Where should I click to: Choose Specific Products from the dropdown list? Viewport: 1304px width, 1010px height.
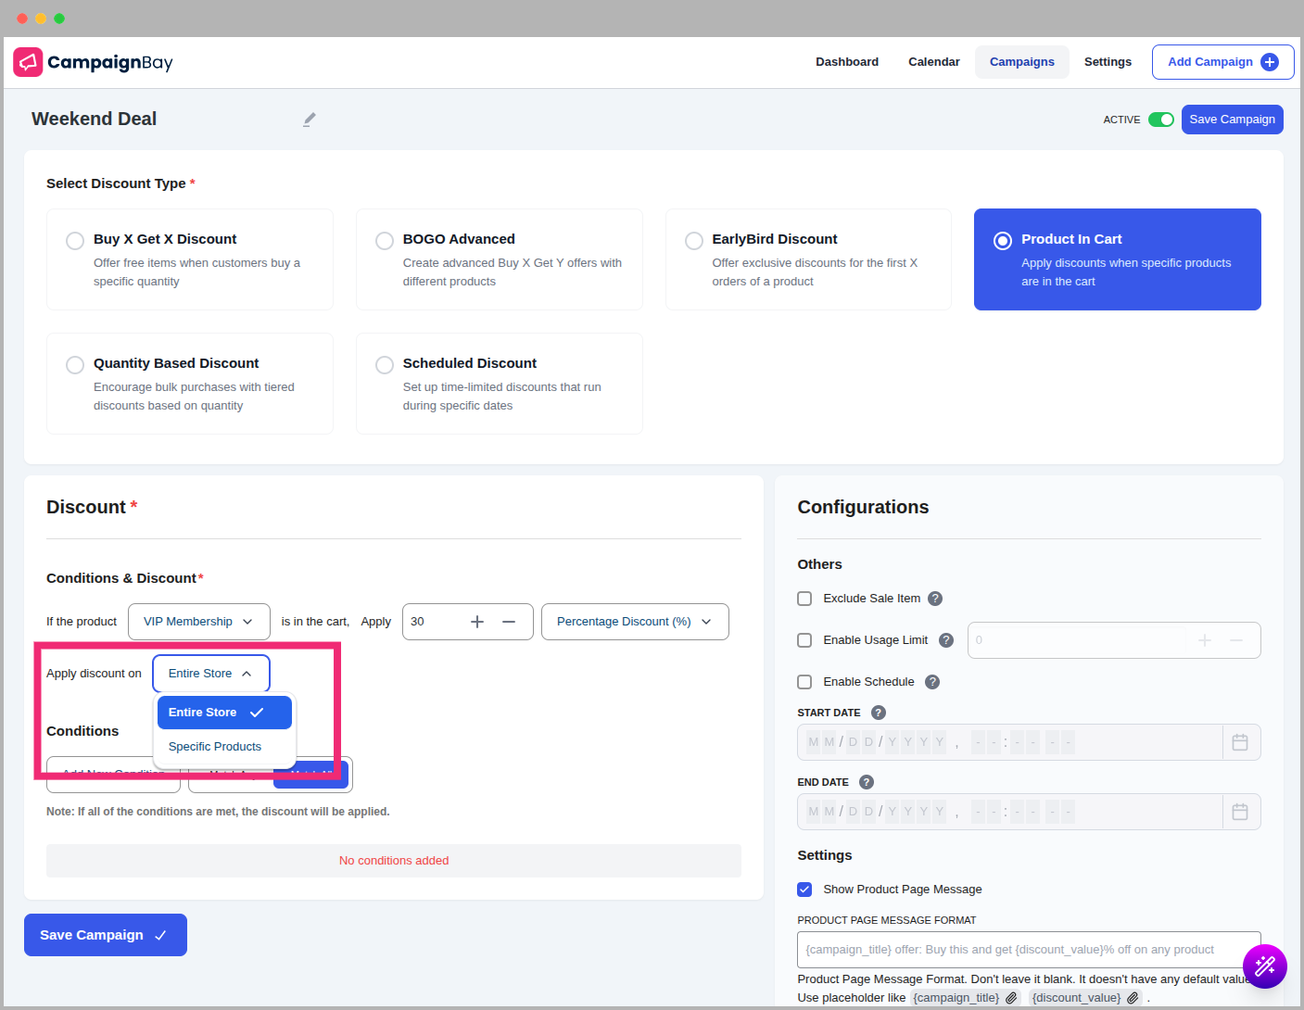click(x=215, y=747)
